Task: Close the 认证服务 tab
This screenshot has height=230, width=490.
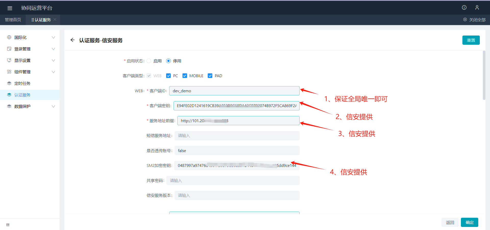Action: tap(55, 20)
